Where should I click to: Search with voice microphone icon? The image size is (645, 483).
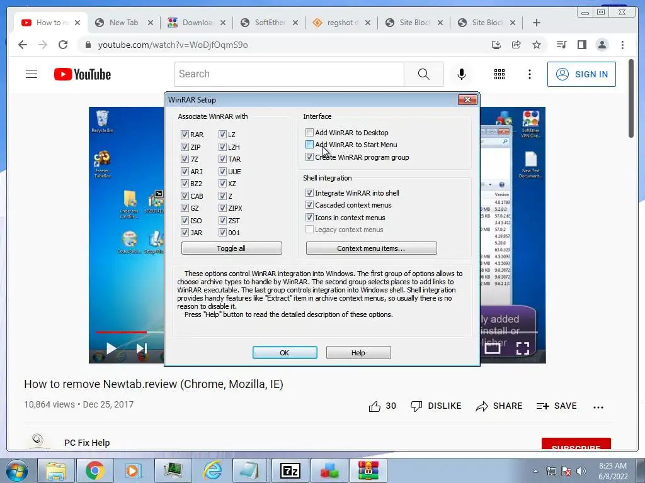click(x=462, y=74)
